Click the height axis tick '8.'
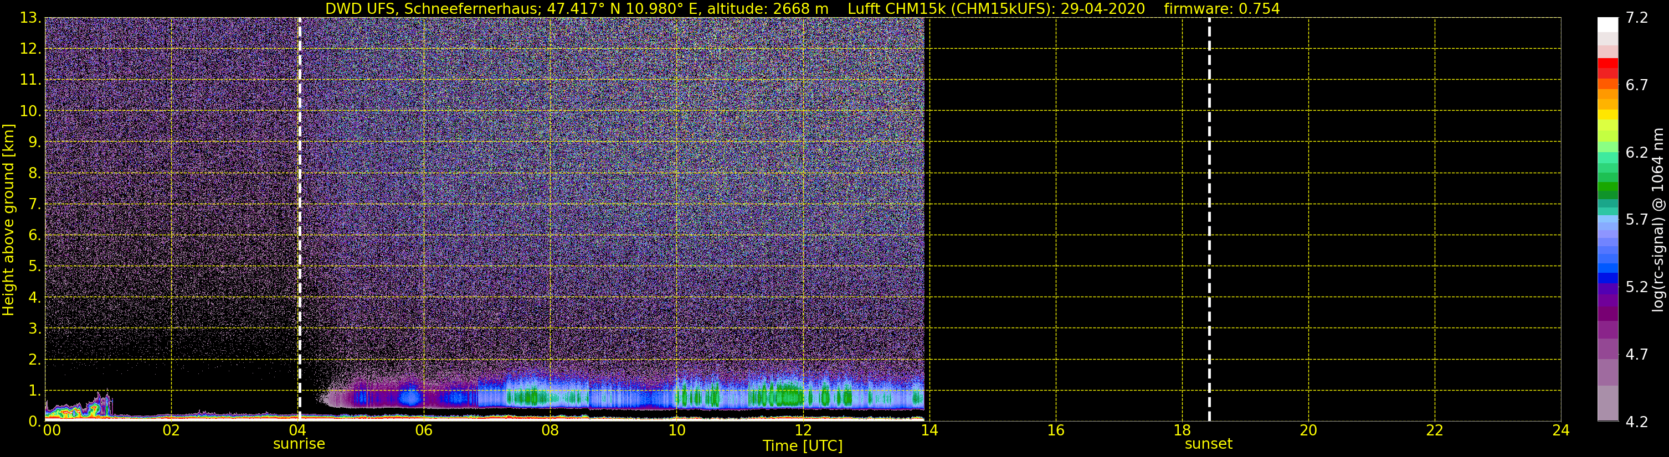The image size is (1669, 457). point(34,173)
